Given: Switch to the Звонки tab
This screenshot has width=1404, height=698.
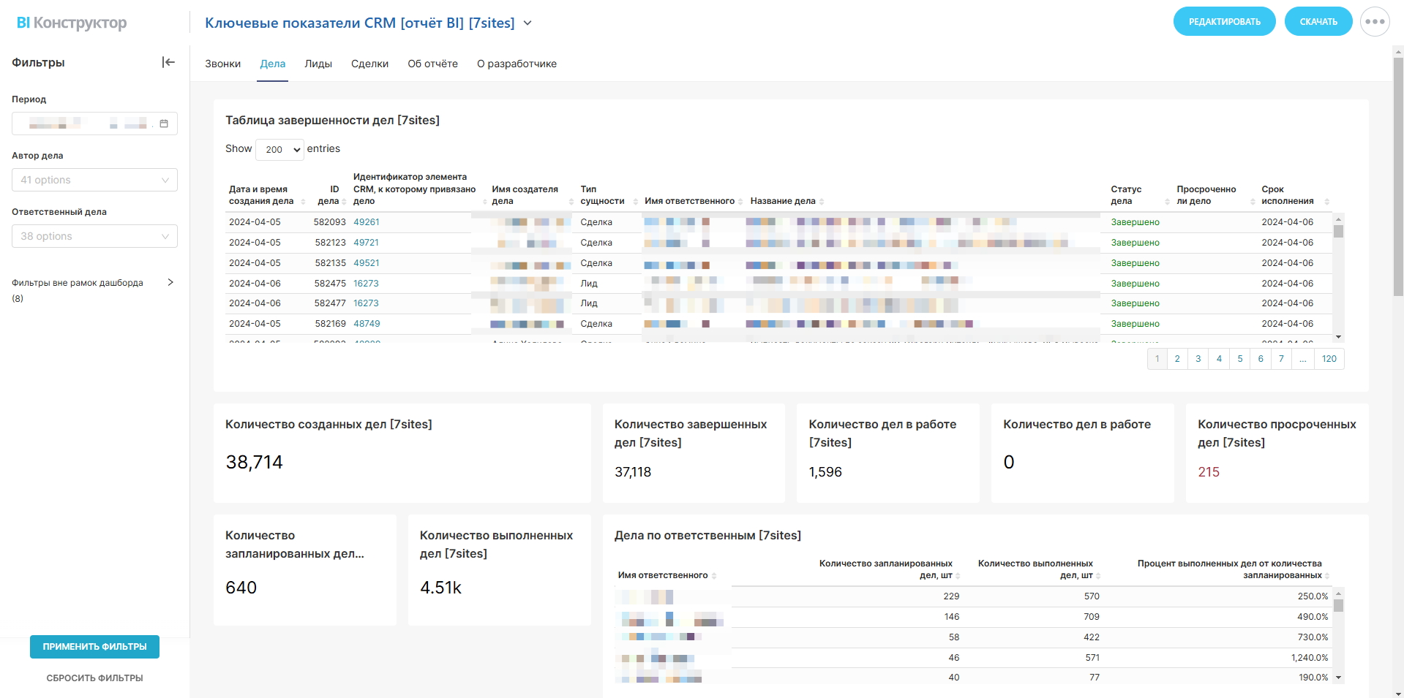Looking at the screenshot, I should tap(222, 64).
